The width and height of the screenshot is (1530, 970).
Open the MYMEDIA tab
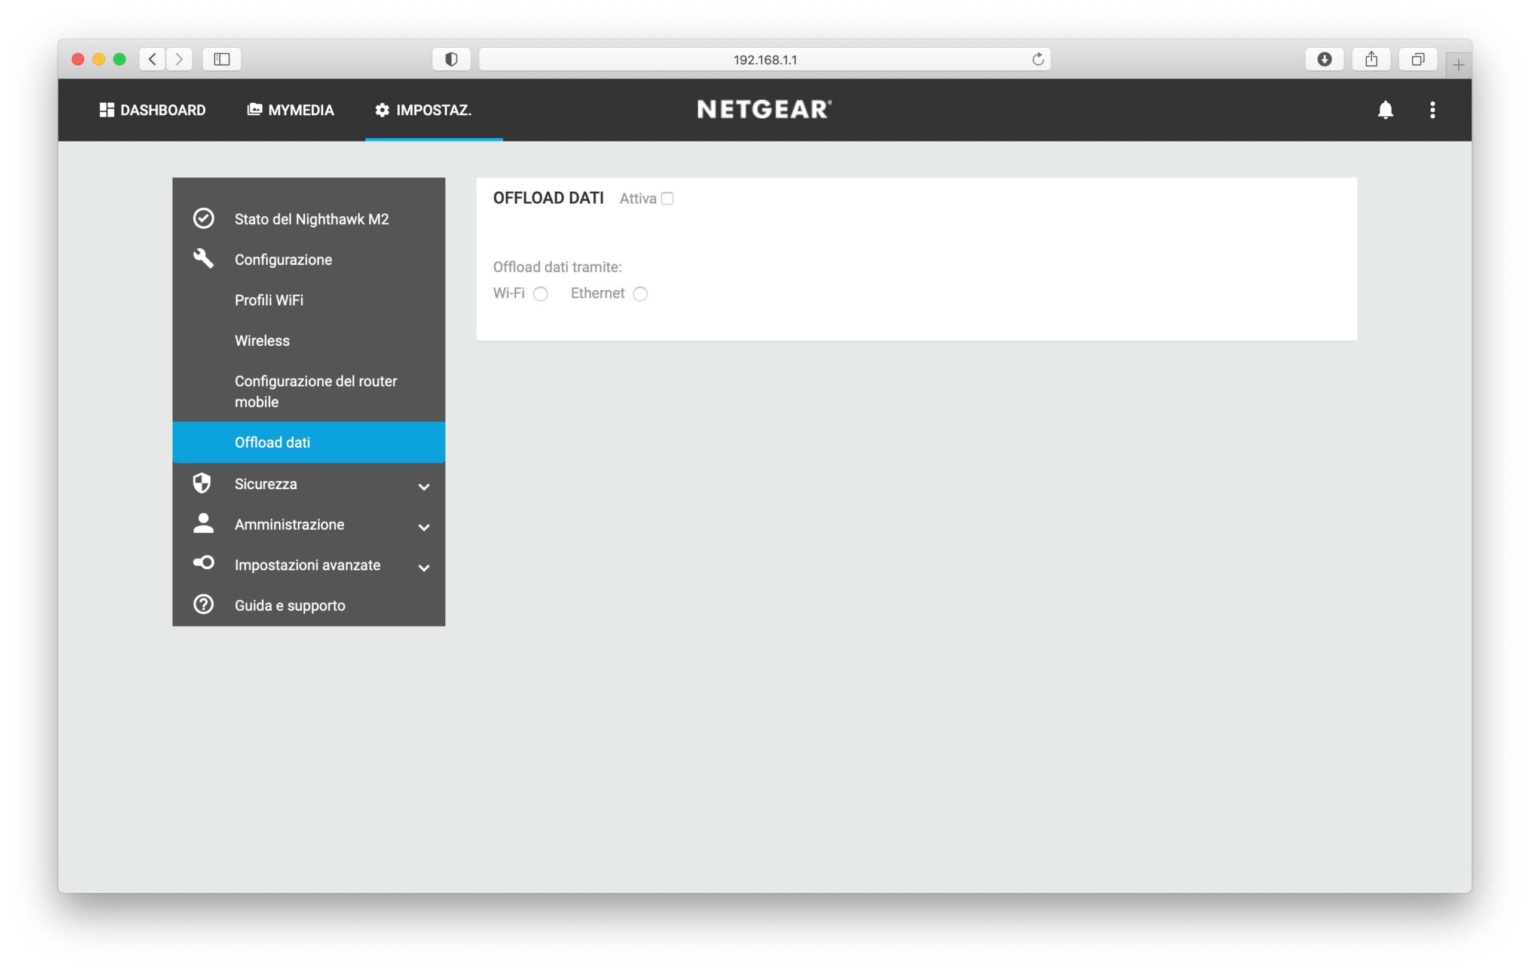pos(290,110)
